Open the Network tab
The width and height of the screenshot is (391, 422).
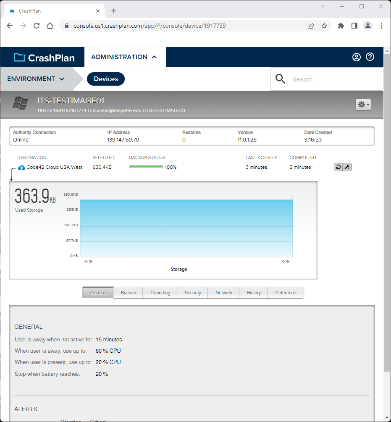pyautogui.click(x=223, y=293)
